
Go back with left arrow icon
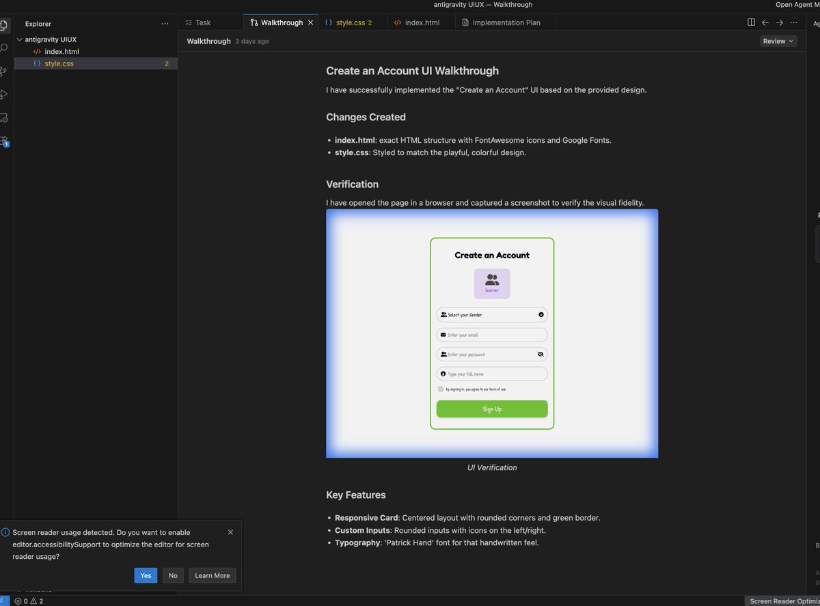click(x=765, y=23)
